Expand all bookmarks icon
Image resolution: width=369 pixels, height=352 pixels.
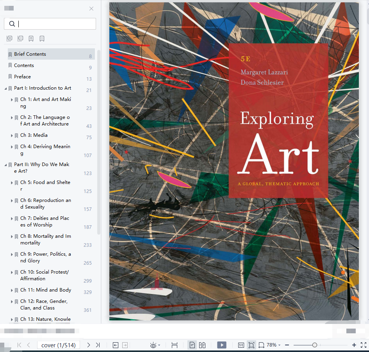9,39
